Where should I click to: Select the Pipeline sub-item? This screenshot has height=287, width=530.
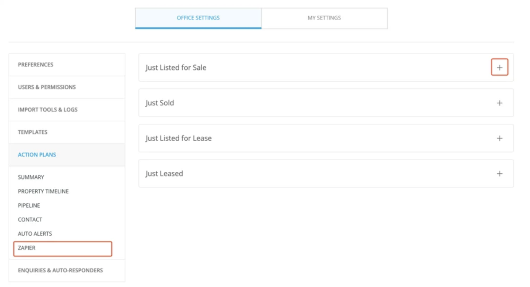29,205
